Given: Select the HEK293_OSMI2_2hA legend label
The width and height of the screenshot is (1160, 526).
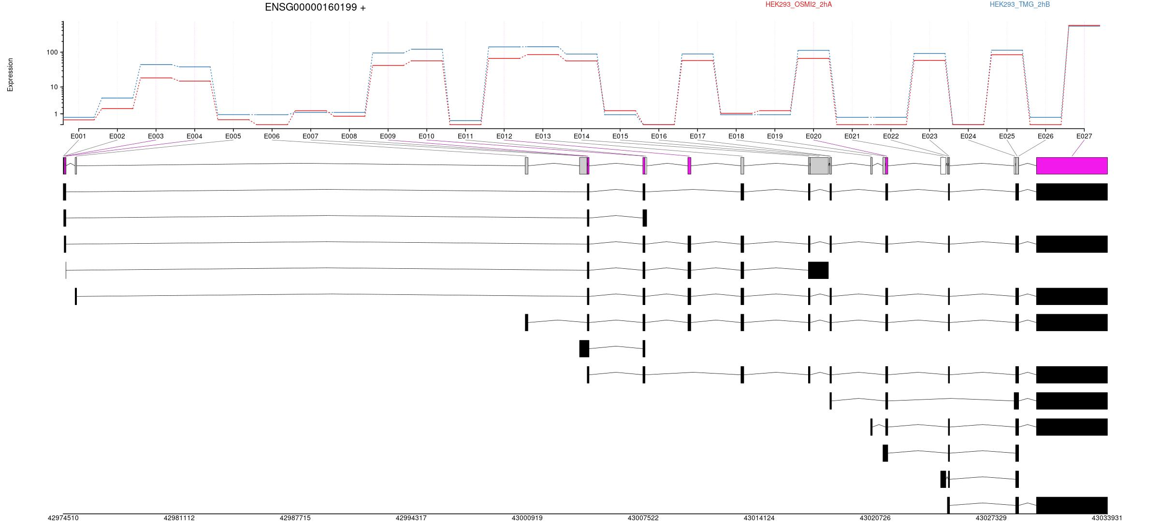Looking at the screenshot, I should (798, 4).
